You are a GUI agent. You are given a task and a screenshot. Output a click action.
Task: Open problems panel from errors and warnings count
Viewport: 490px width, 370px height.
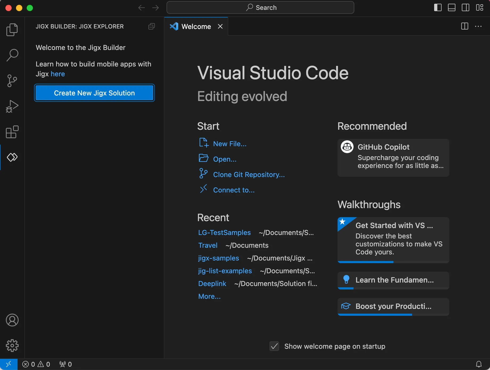[x=36, y=364]
